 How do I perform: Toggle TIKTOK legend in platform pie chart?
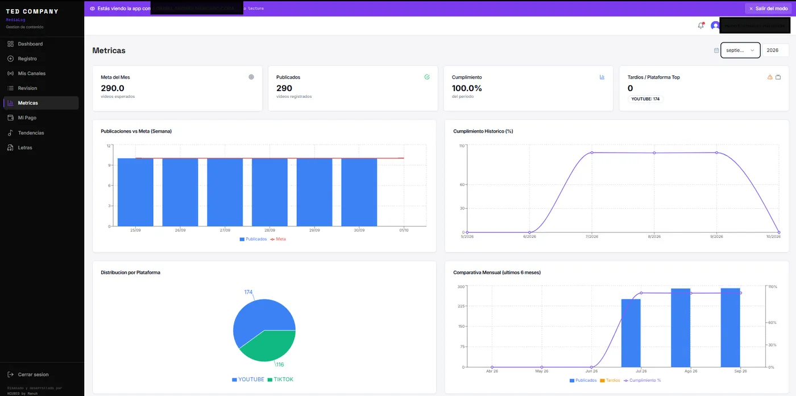pyautogui.click(x=280, y=379)
